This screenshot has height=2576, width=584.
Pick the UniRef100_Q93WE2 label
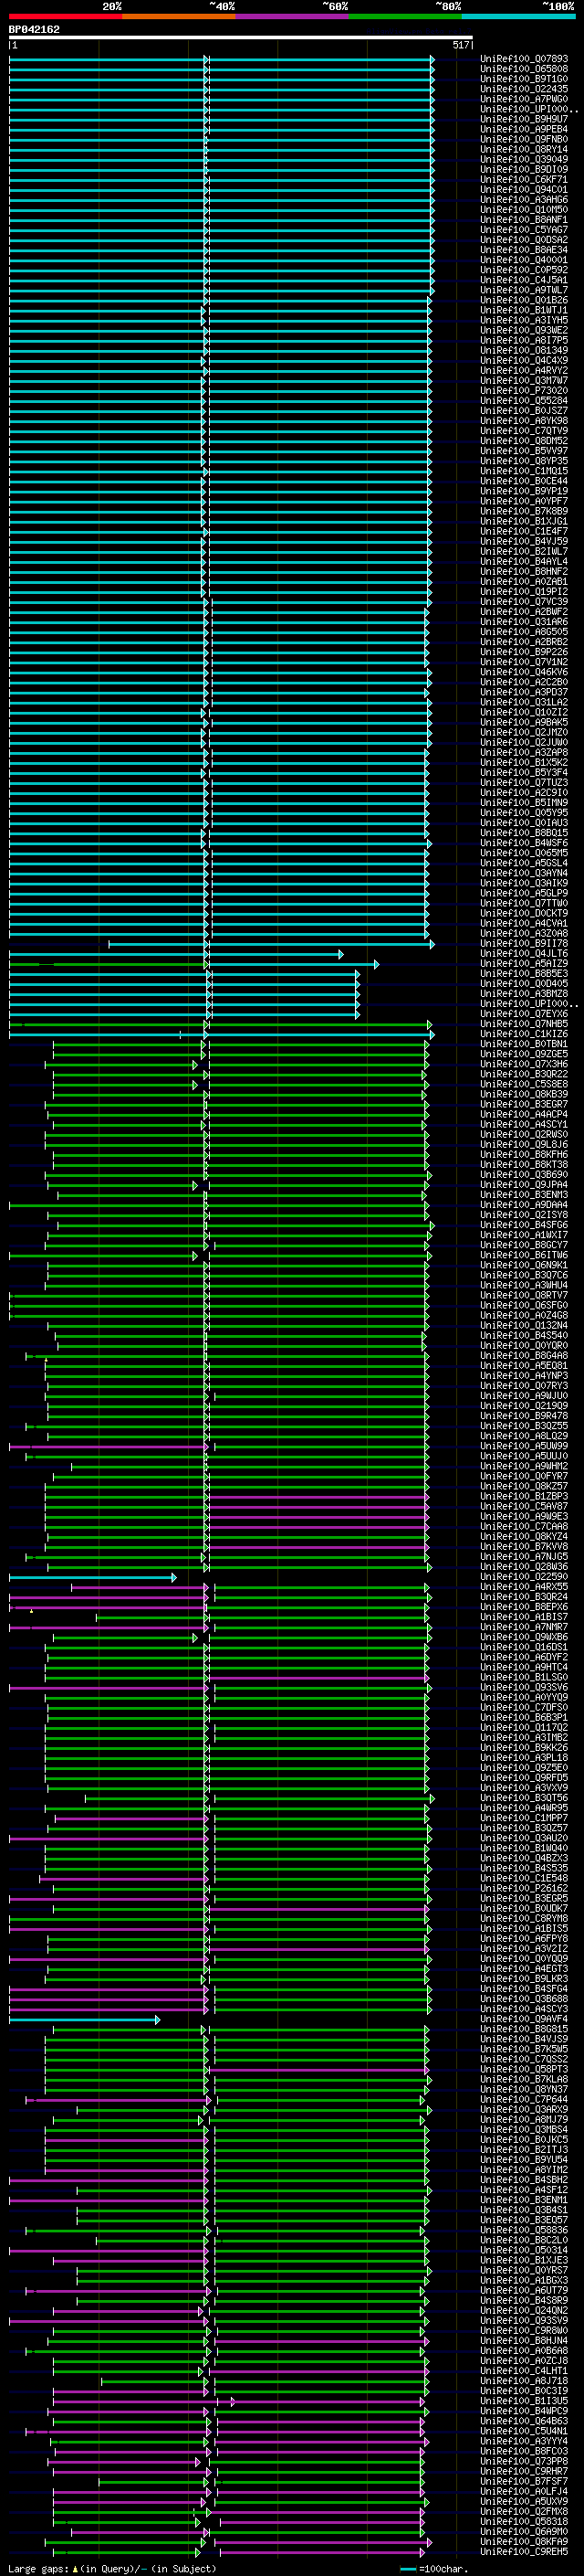524,330
